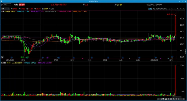Click the stock name 東和 in the header
Viewport: 187px width, 101px height.
tap(16, 5)
